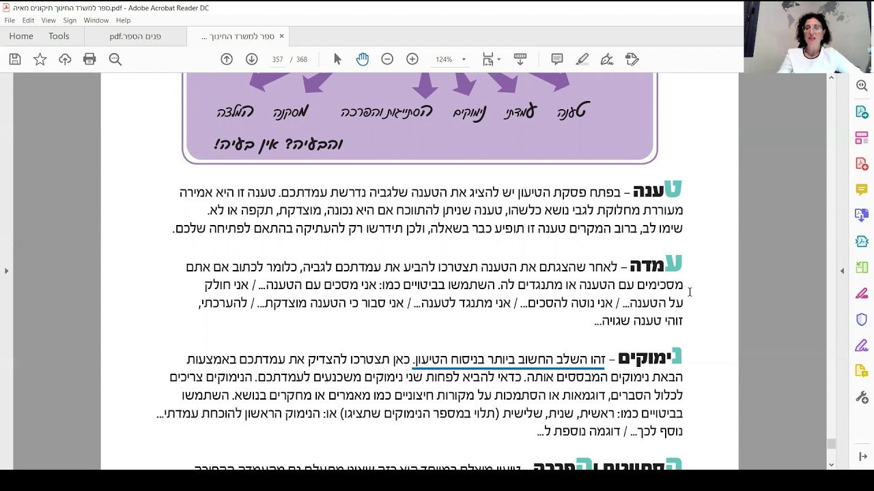
Task: Go to the next page with the down arrow
Action: 251,59
